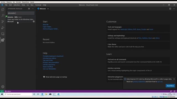Open Remote - WSL extension manage gear

(34, 21)
